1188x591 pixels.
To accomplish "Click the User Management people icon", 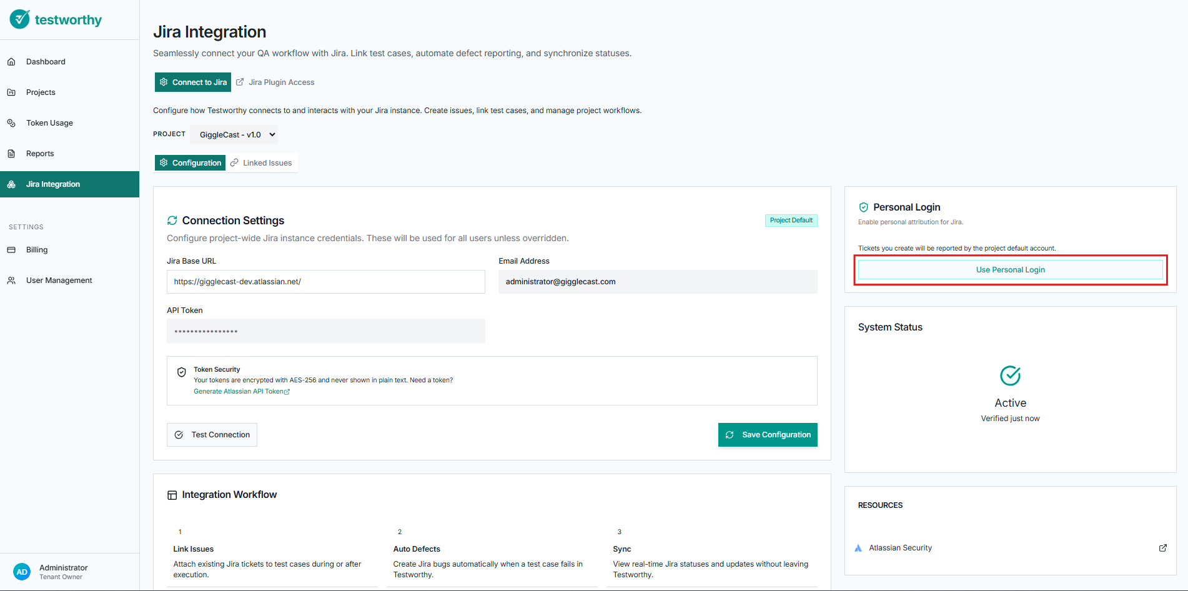I will [x=11, y=281].
